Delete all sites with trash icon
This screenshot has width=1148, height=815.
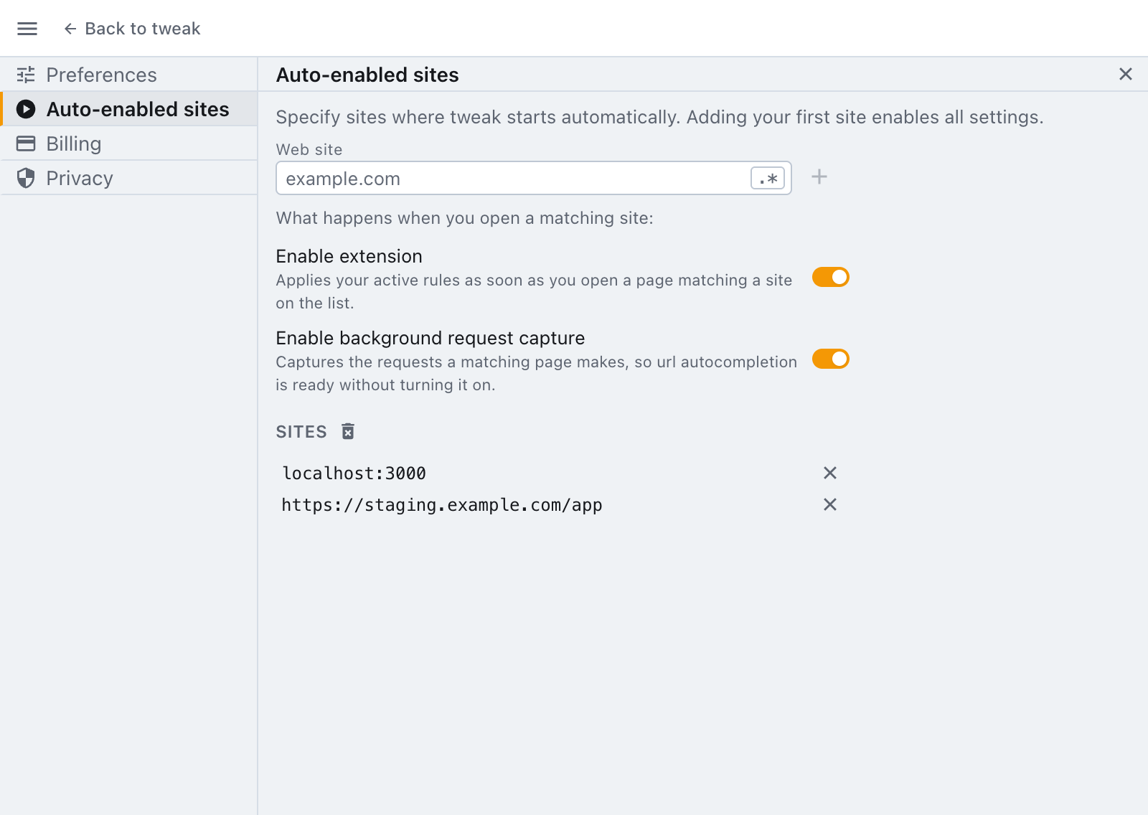[x=348, y=431]
